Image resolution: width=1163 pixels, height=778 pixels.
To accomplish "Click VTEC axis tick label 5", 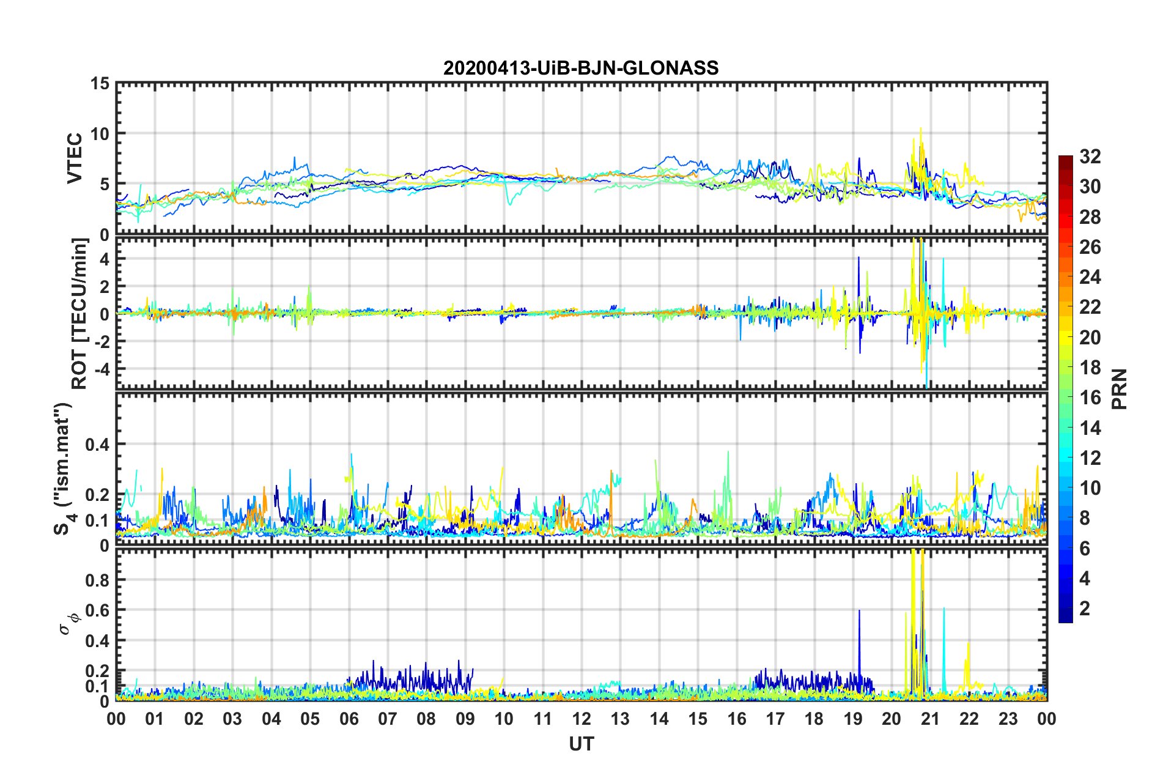I will point(105,184).
